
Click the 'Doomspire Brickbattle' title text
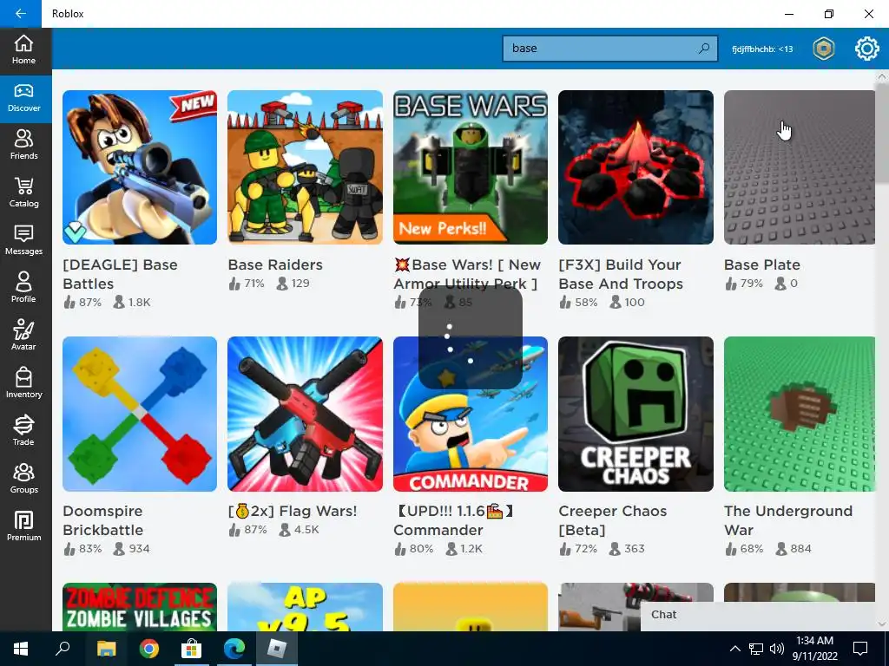[x=102, y=520]
